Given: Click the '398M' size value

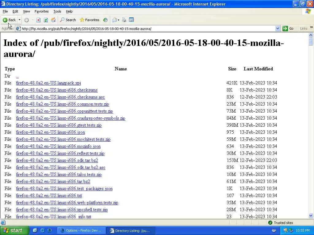Looking at the screenshot, I should 232,125.
